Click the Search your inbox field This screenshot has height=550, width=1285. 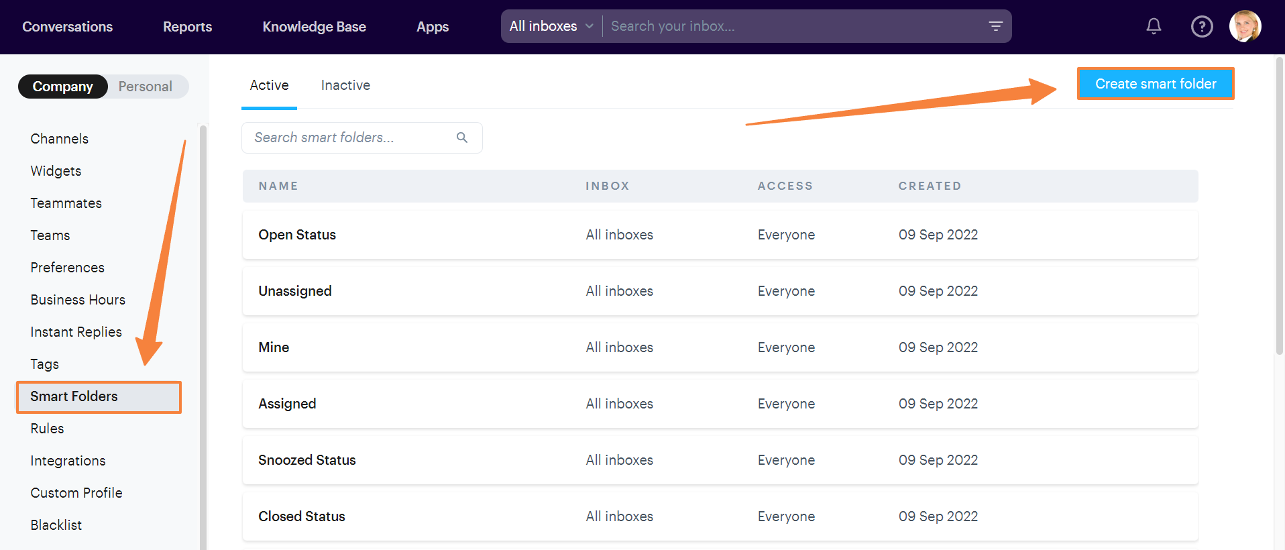791,26
